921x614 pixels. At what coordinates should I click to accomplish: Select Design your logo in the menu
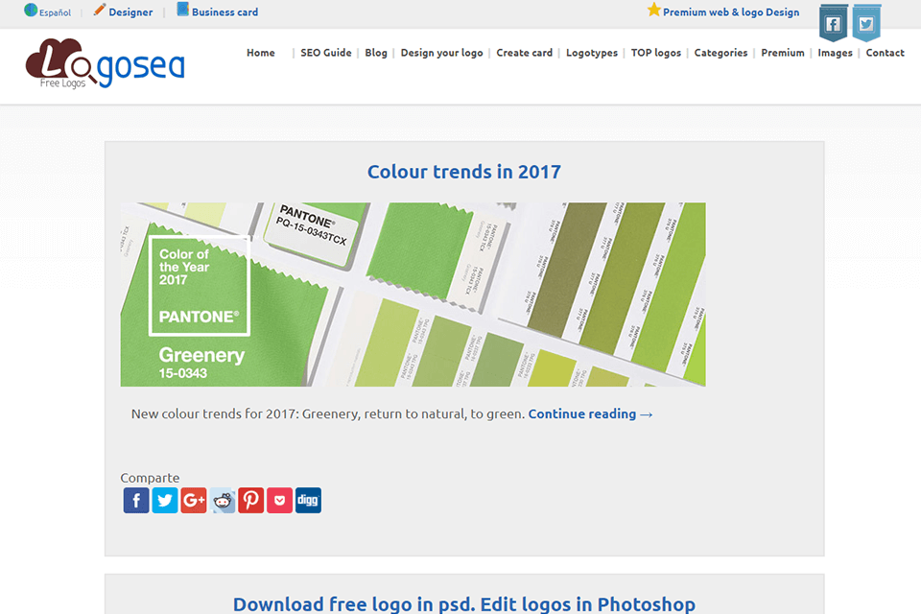441,53
